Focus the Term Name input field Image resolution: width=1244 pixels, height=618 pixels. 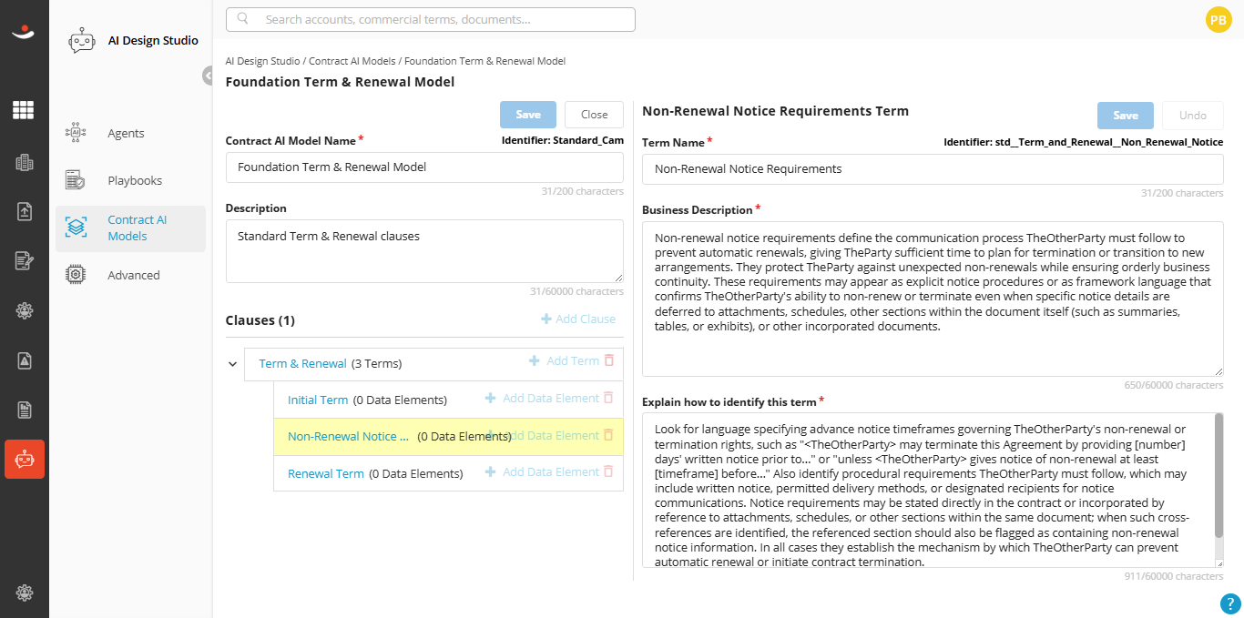(933, 169)
